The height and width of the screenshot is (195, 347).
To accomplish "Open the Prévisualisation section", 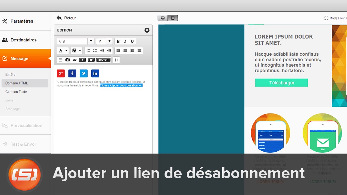I will click(25, 125).
